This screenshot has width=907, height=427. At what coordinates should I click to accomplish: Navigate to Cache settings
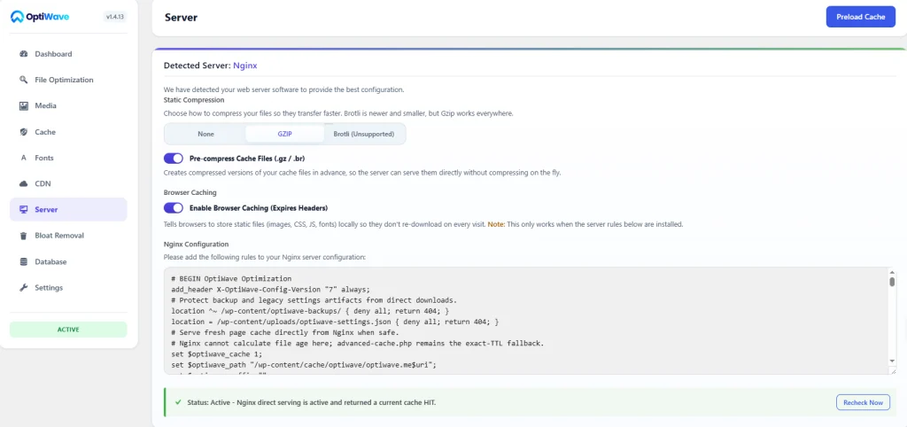coord(68,132)
